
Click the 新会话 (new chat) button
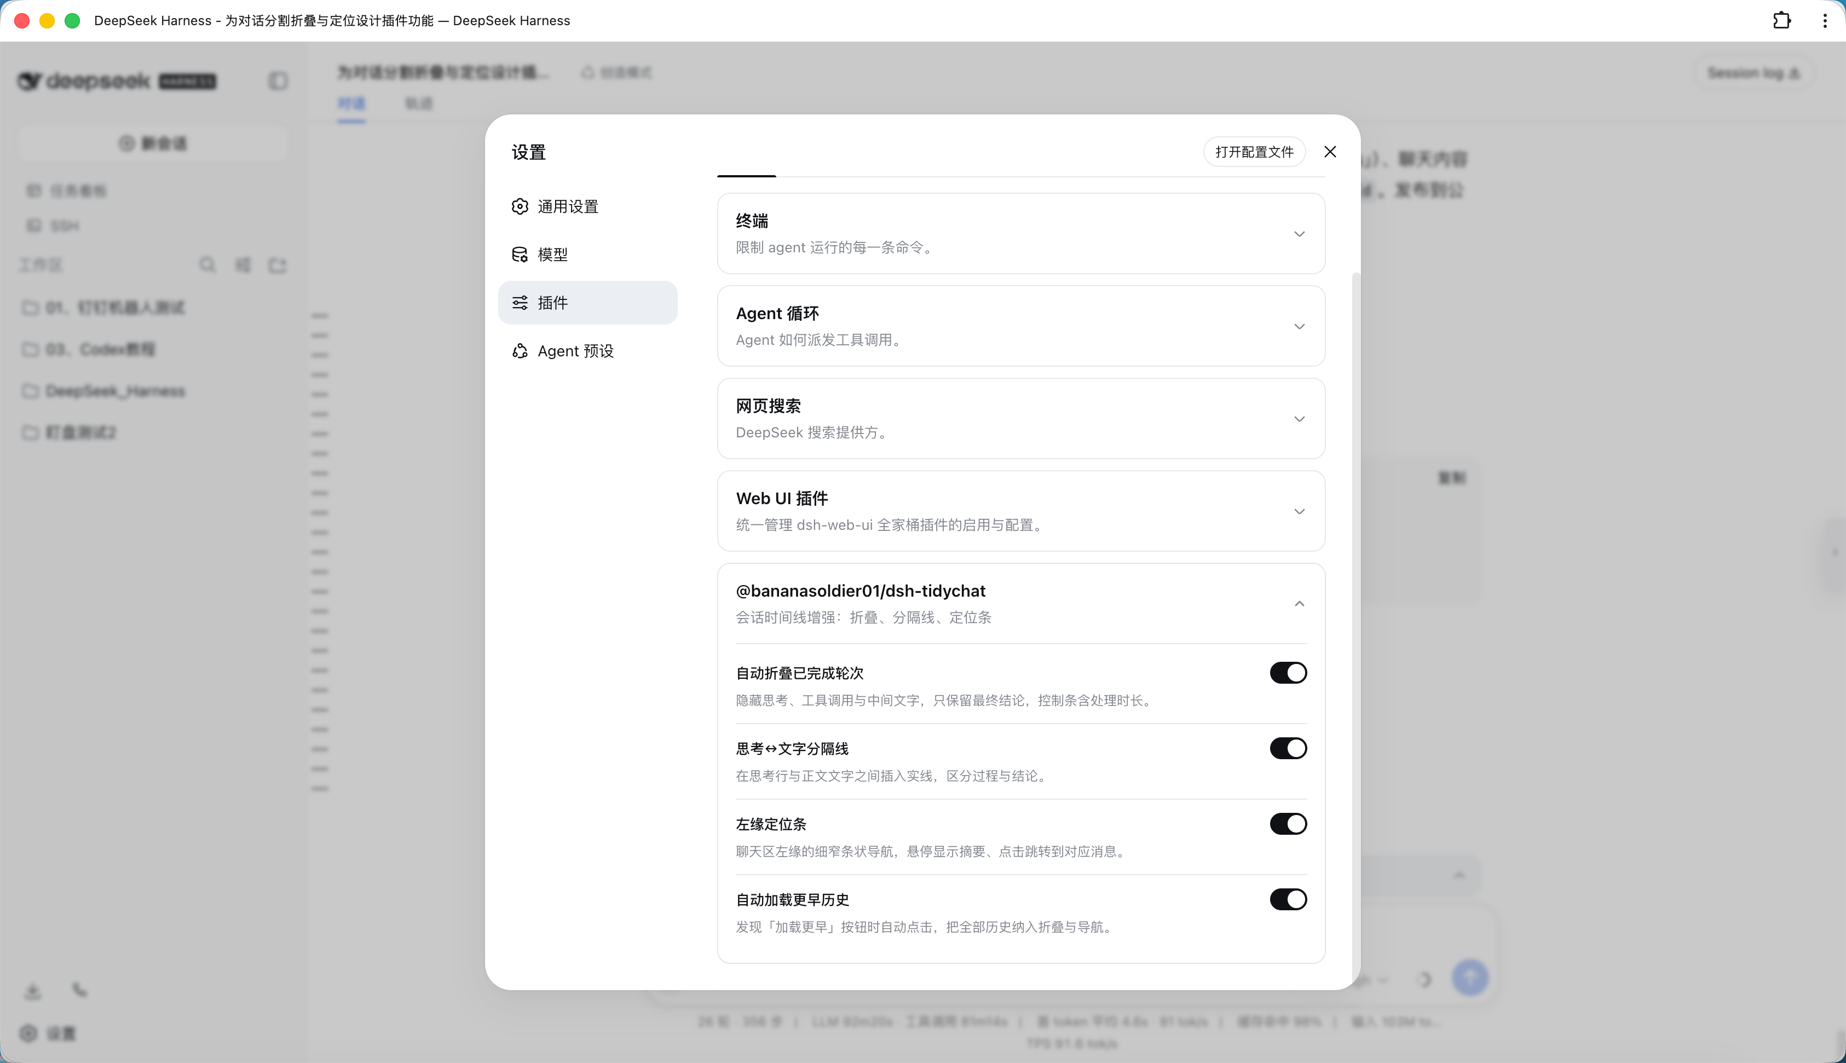click(x=153, y=143)
